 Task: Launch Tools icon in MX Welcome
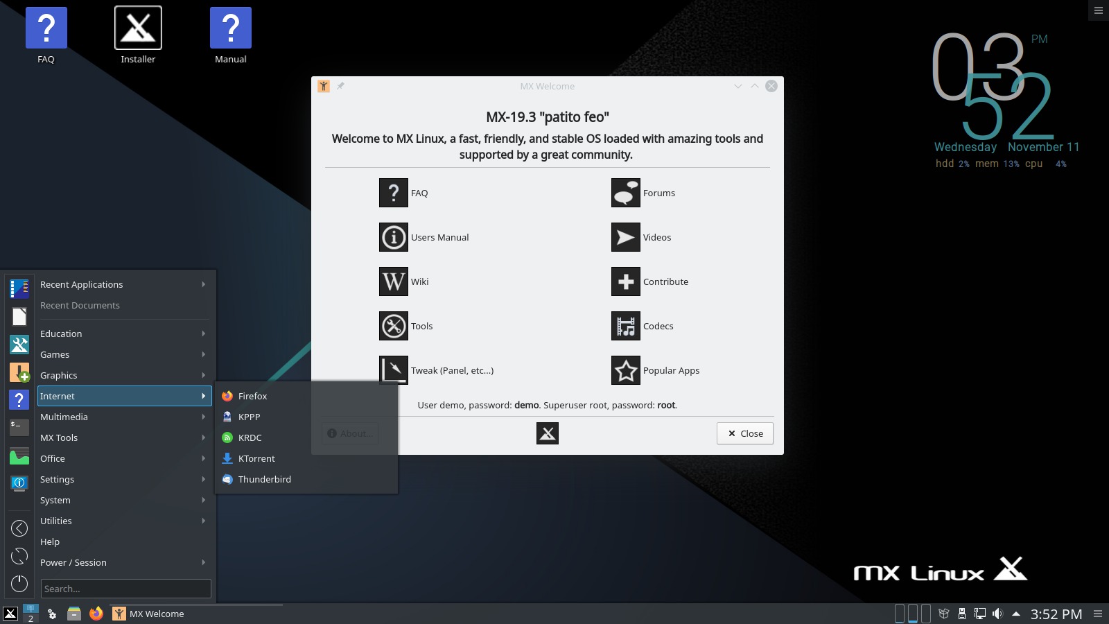(x=393, y=326)
